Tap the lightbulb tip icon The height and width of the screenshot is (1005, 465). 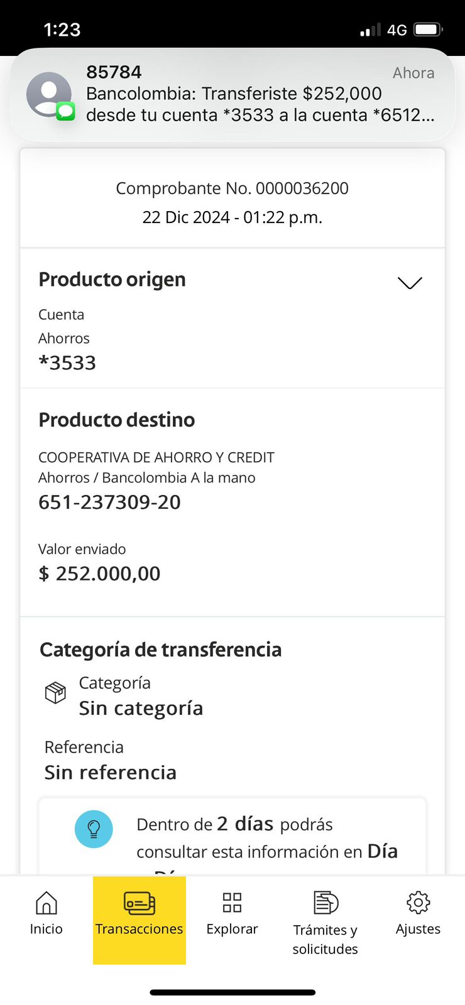(94, 829)
